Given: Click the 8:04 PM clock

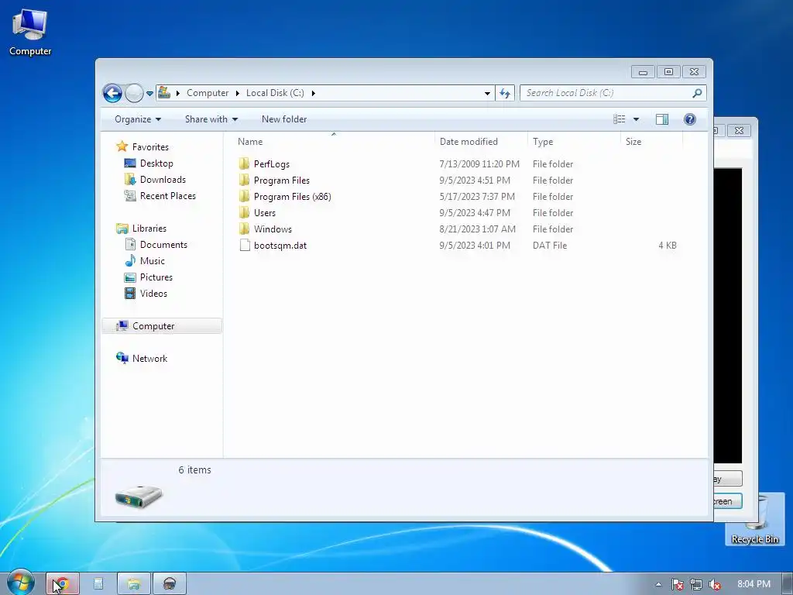Looking at the screenshot, I should pos(754,584).
